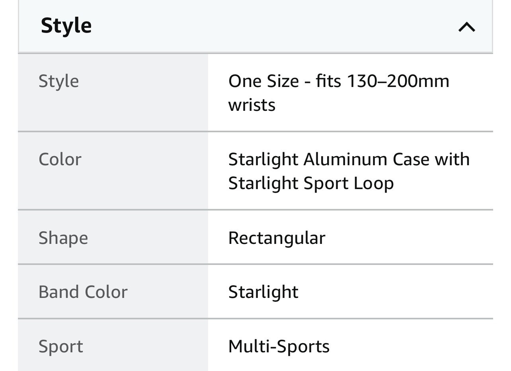The height and width of the screenshot is (371, 511).
Task: Select the Band Color label
Action: pos(83,292)
